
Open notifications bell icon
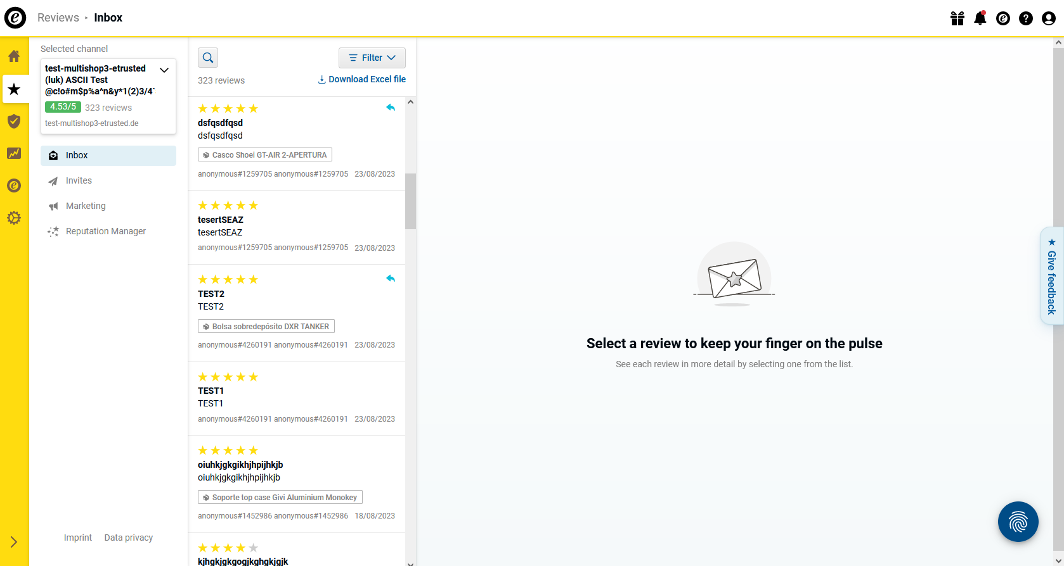click(980, 18)
